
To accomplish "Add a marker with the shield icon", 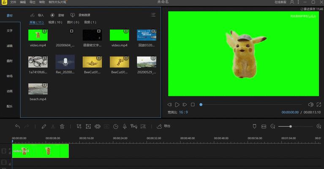I will coord(254,126).
